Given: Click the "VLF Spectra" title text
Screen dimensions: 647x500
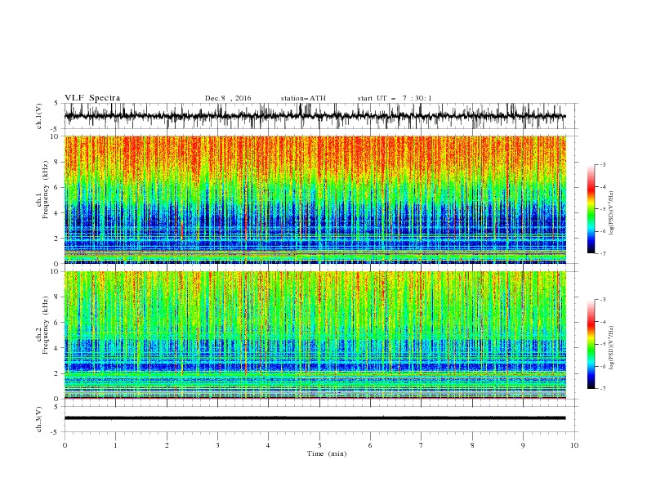Looking at the screenshot, I should [92, 98].
